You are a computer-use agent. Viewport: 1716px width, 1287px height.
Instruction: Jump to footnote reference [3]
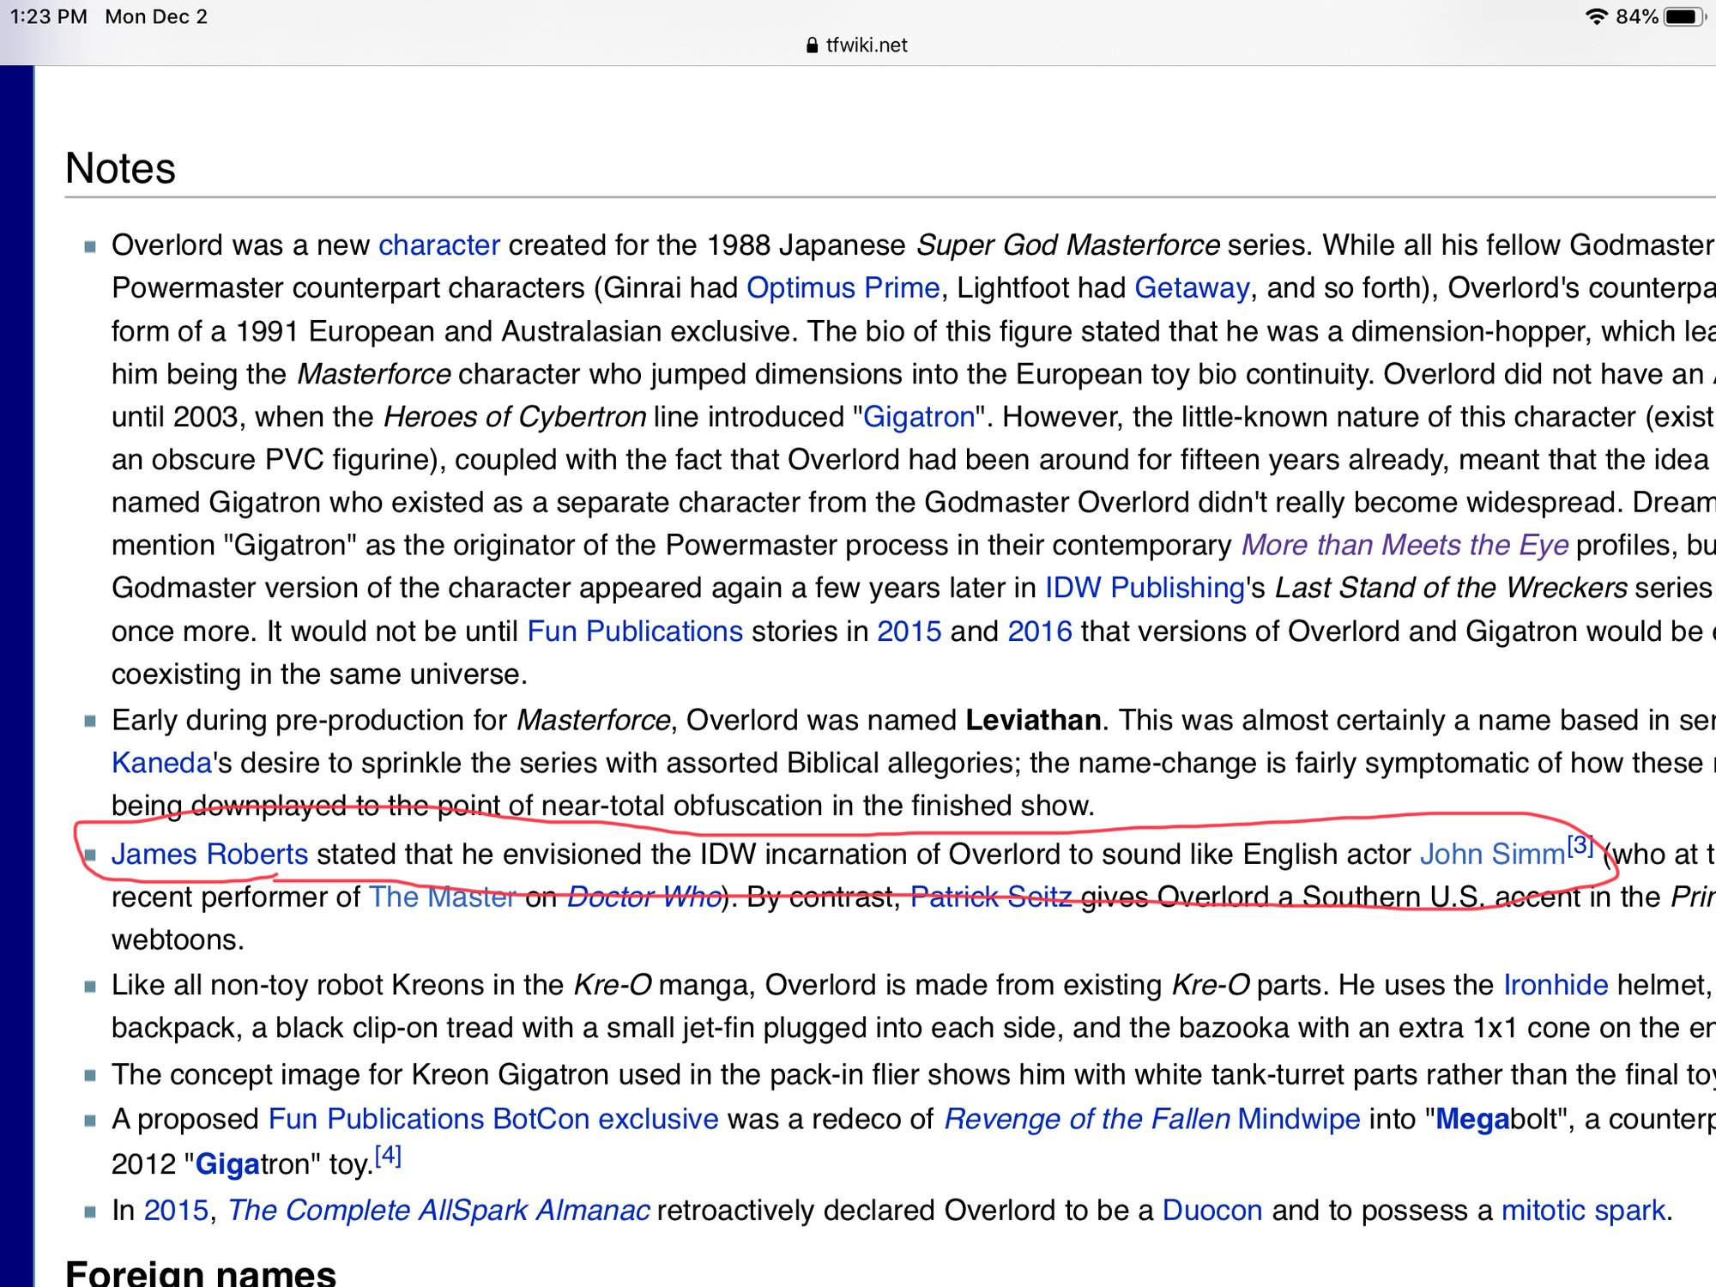pyautogui.click(x=1580, y=845)
